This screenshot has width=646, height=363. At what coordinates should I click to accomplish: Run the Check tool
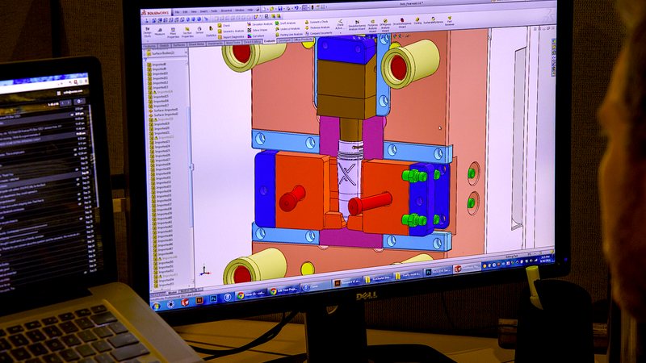pos(224,26)
